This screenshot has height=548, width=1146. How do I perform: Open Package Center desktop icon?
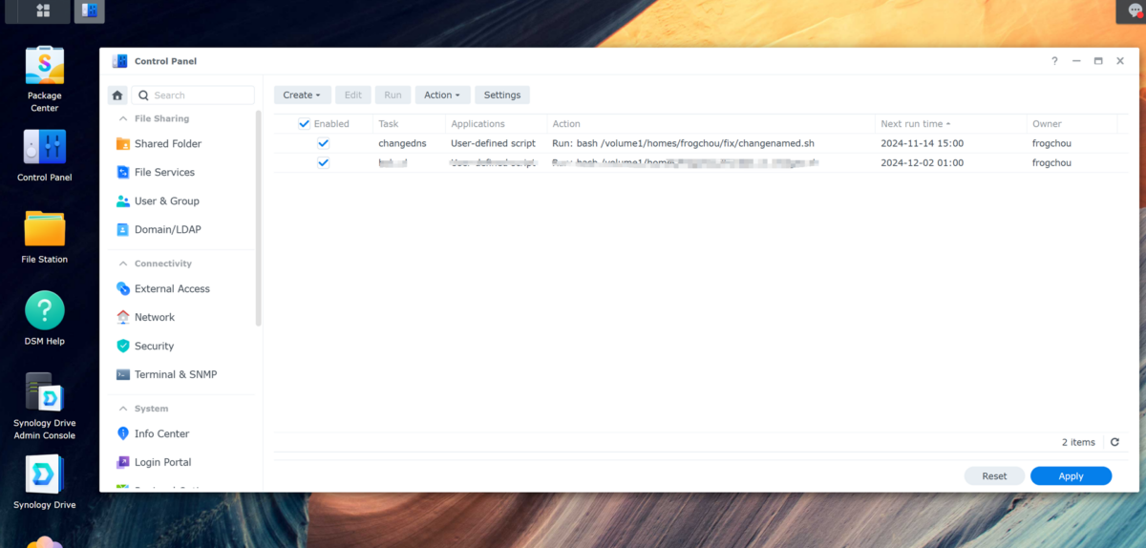[x=44, y=65]
